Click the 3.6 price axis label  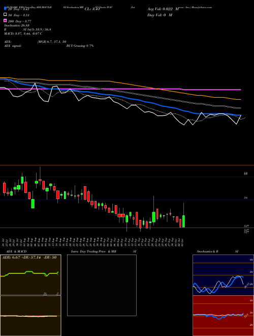pyautogui.click(x=246, y=198)
